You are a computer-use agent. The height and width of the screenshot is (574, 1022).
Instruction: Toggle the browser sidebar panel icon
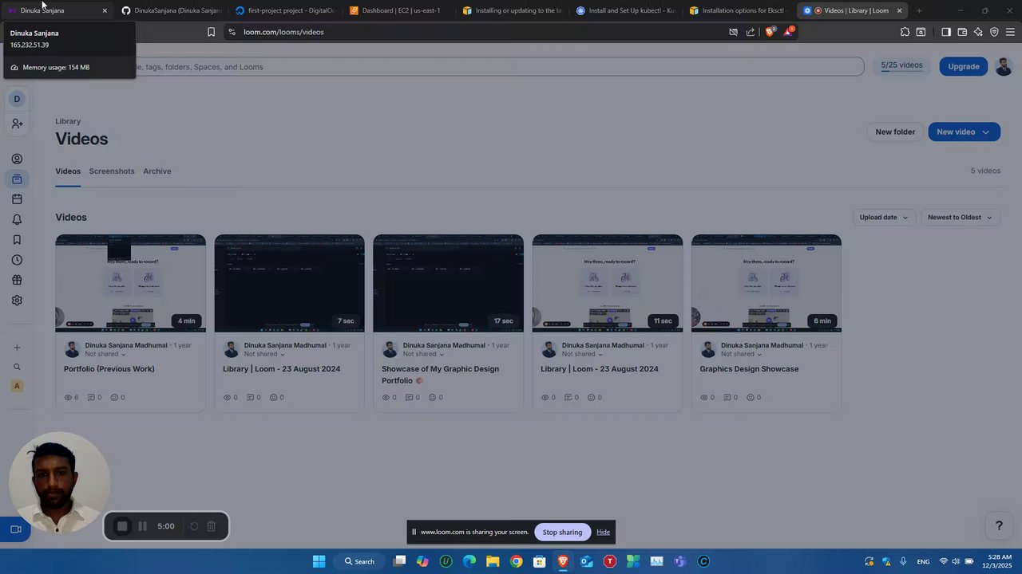[946, 32]
